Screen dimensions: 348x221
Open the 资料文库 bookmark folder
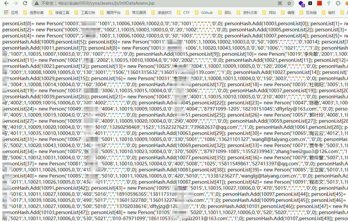[247, 13]
